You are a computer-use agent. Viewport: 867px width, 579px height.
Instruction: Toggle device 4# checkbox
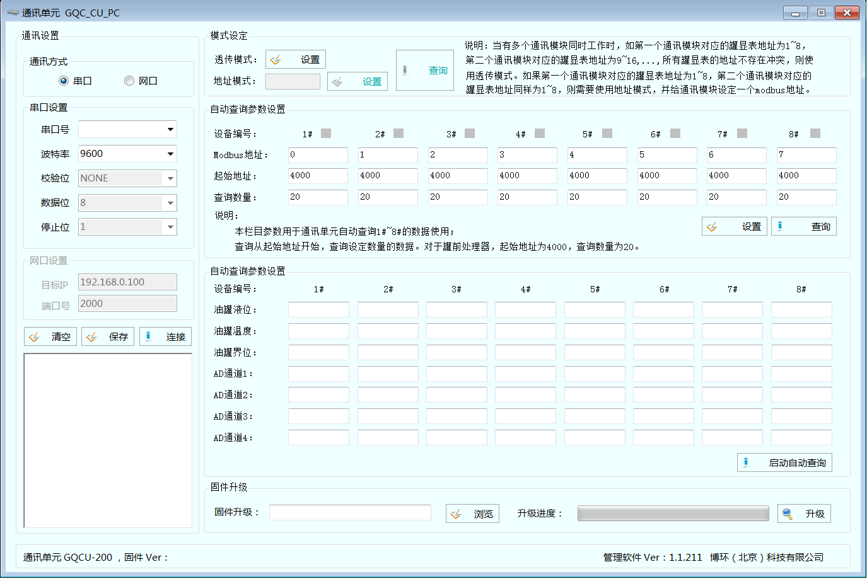(x=540, y=133)
